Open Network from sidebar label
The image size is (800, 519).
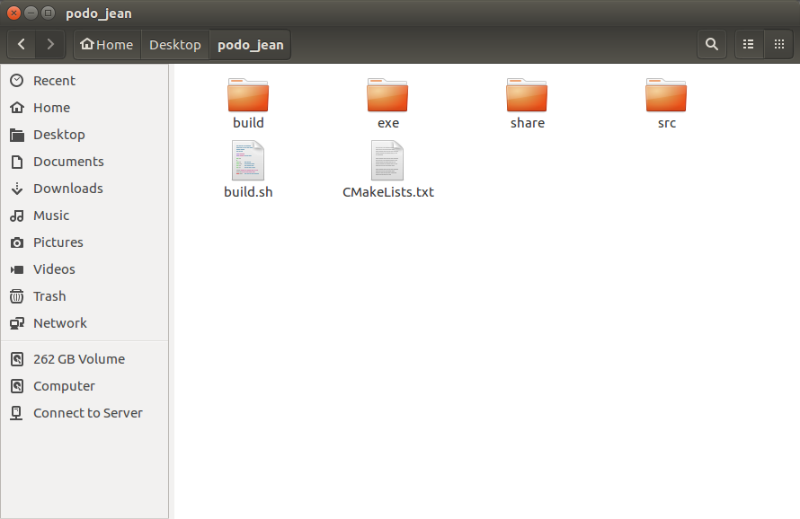[x=60, y=323]
